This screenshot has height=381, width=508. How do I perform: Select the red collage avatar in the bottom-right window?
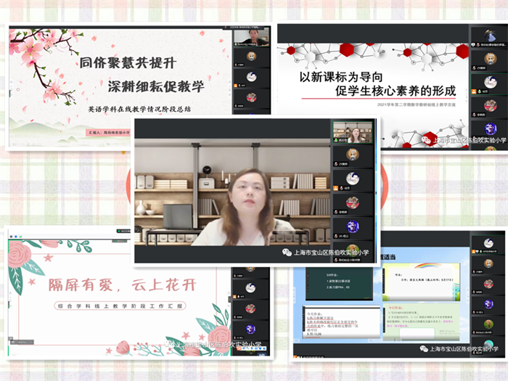click(x=488, y=284)
